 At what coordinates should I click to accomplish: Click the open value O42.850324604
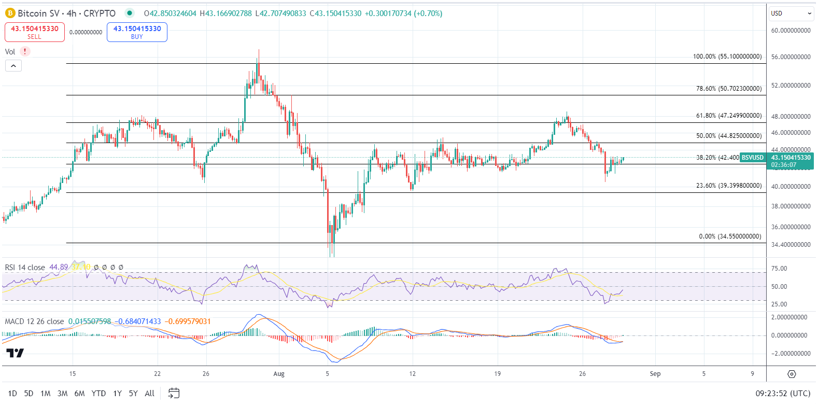170,13
